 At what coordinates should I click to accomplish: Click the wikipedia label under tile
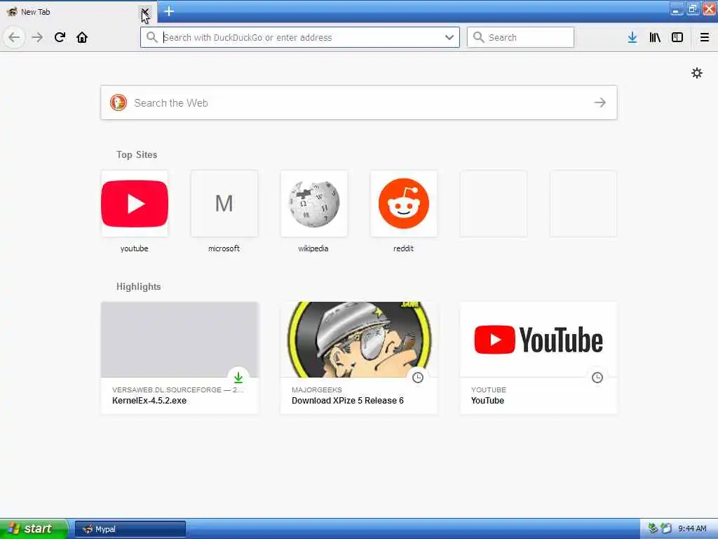(313, 248)
